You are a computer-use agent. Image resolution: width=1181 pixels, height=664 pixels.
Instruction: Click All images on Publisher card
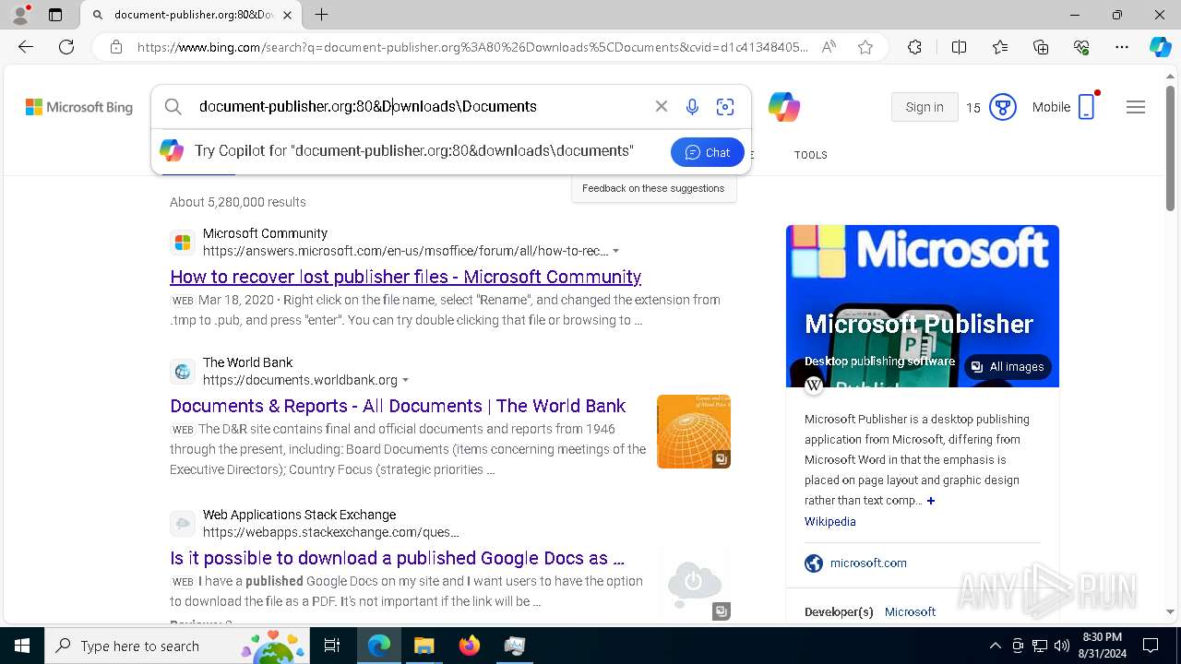tap(1008, 367)
